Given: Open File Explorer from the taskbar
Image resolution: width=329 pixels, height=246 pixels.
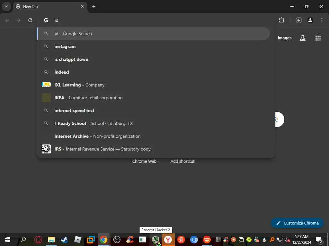Looking at the screenshot, I should pos(51,240).
